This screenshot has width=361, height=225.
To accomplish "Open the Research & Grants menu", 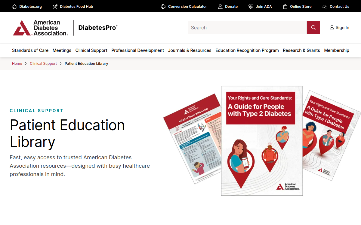I will (x=301, y=50).
